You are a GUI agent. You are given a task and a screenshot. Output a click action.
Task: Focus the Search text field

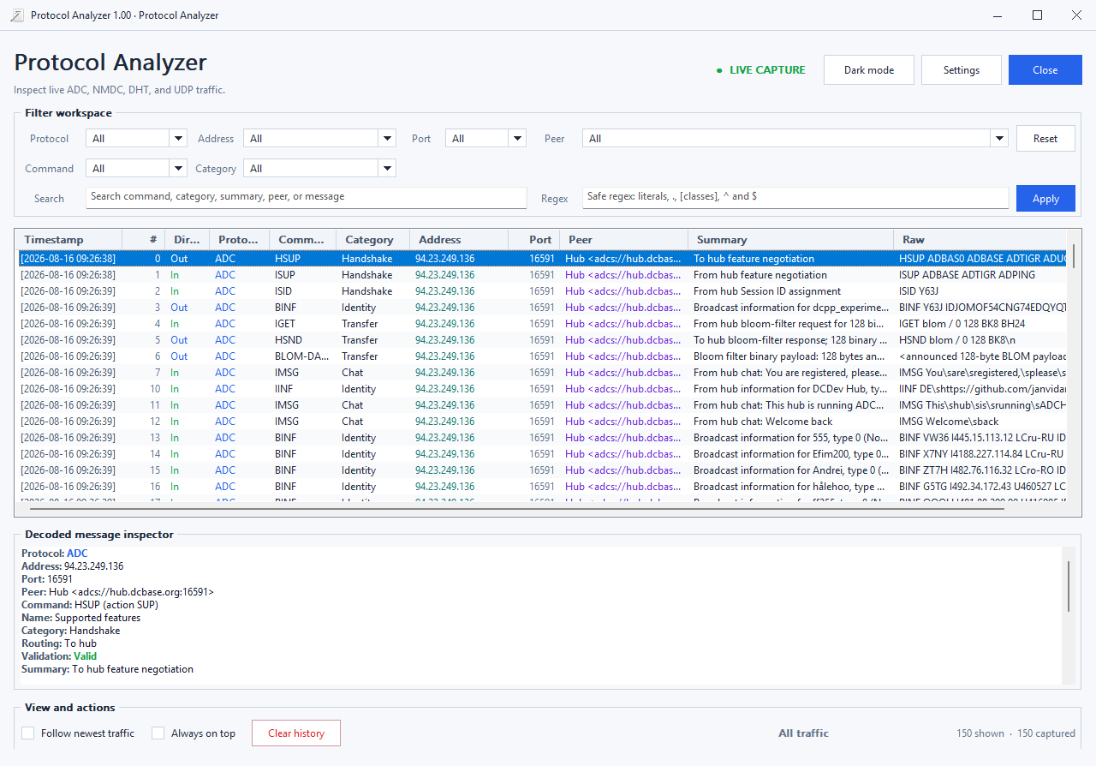(307, 197)
